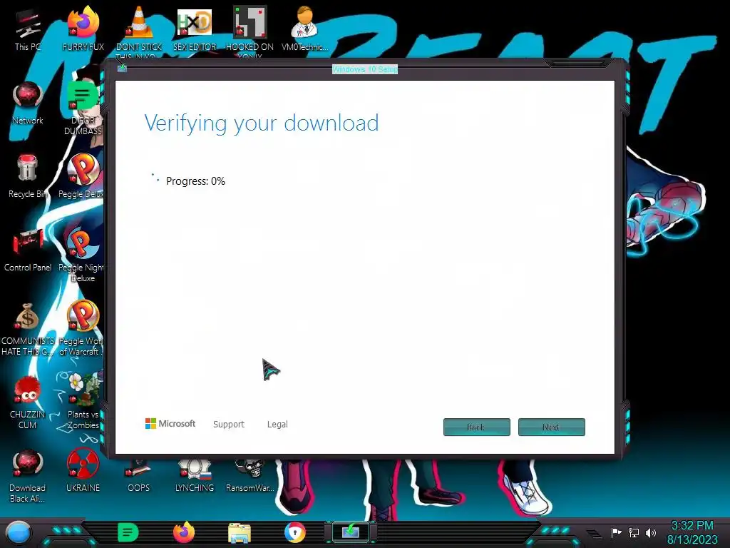Open File Explorer from the taskbar

point(240,532)
